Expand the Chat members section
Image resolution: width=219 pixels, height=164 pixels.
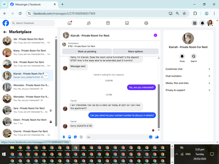click(x=188, y=76)
